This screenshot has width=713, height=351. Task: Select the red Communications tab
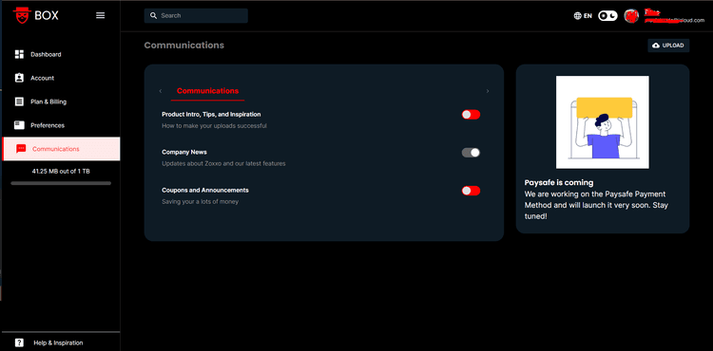tap(207, 91)
